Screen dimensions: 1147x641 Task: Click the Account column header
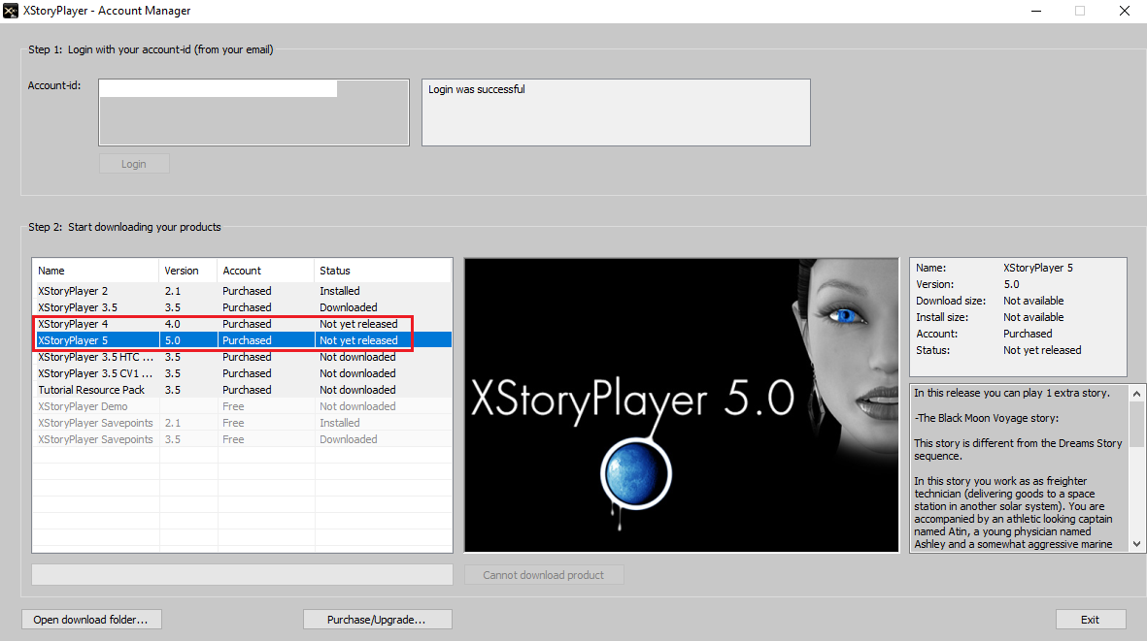265,271
